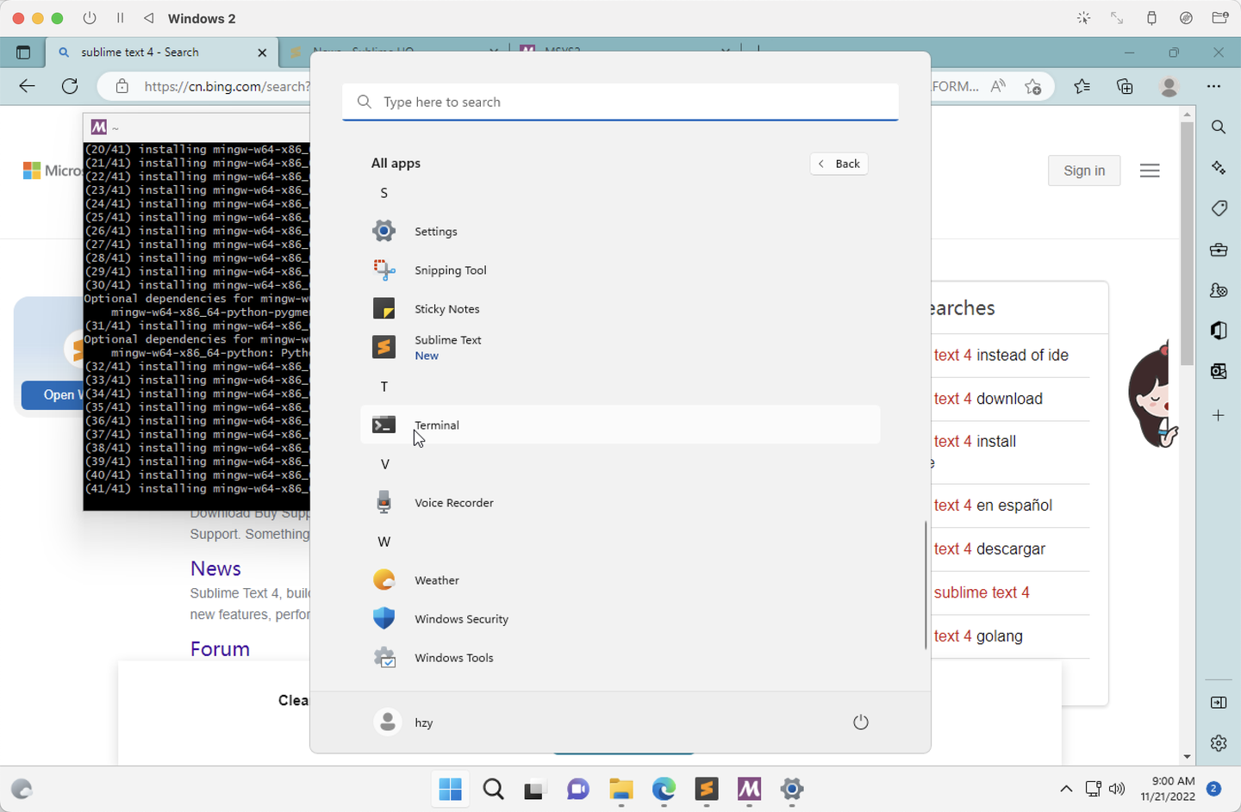The width and height of the screenshot is (1241, 812).
Task: Expand hidden icons in the system tray
Action: [x=1066, y=788]
